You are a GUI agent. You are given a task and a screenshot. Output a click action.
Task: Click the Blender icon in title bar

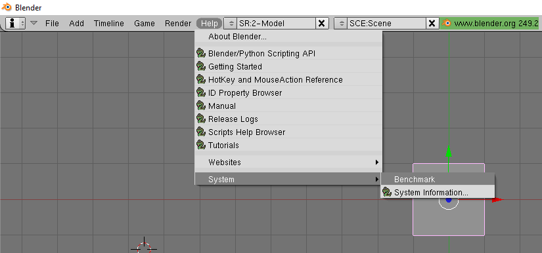(x=7, y=8)
